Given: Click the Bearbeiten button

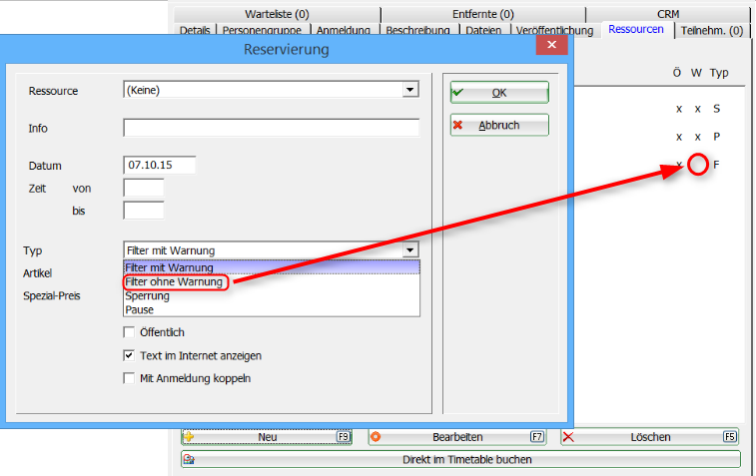Looking at the screenshot, I should point(457,437).
